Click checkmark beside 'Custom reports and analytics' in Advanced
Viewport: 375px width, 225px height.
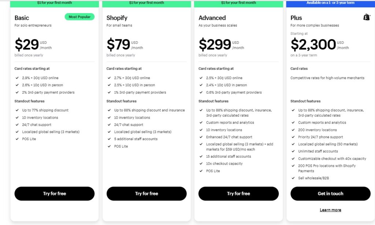click(201, 123)
